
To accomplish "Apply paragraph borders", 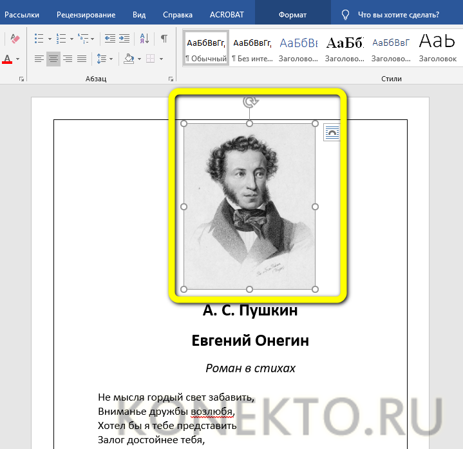I will click(150, 59).
